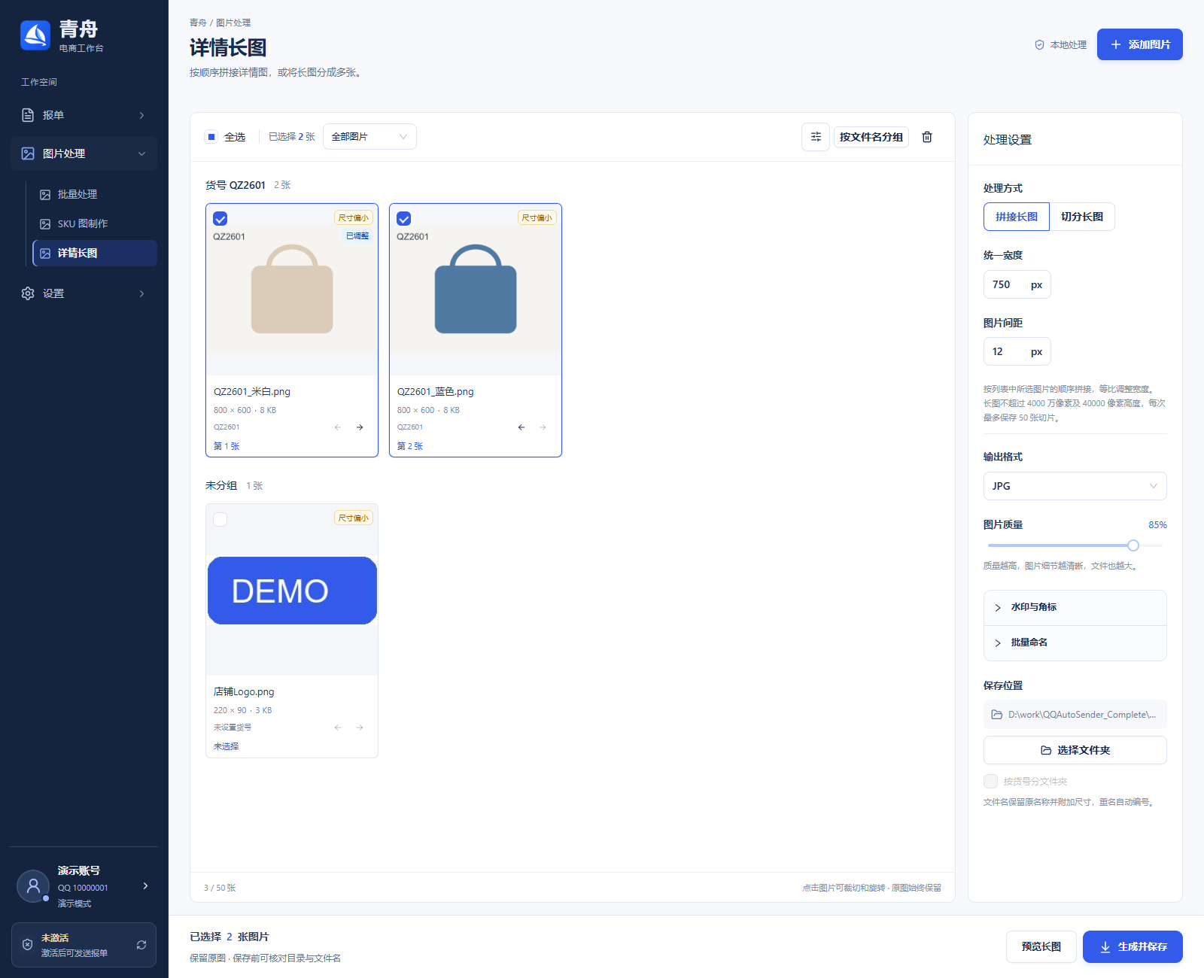
Task: Click the 生成并保存 button
Action: [x=1133, y=946]
